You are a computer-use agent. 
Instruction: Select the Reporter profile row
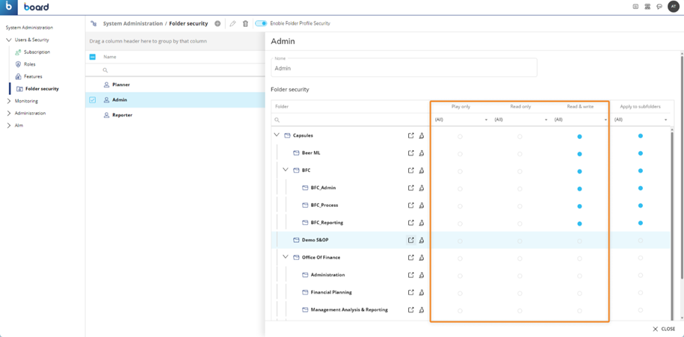coord(175,115)
